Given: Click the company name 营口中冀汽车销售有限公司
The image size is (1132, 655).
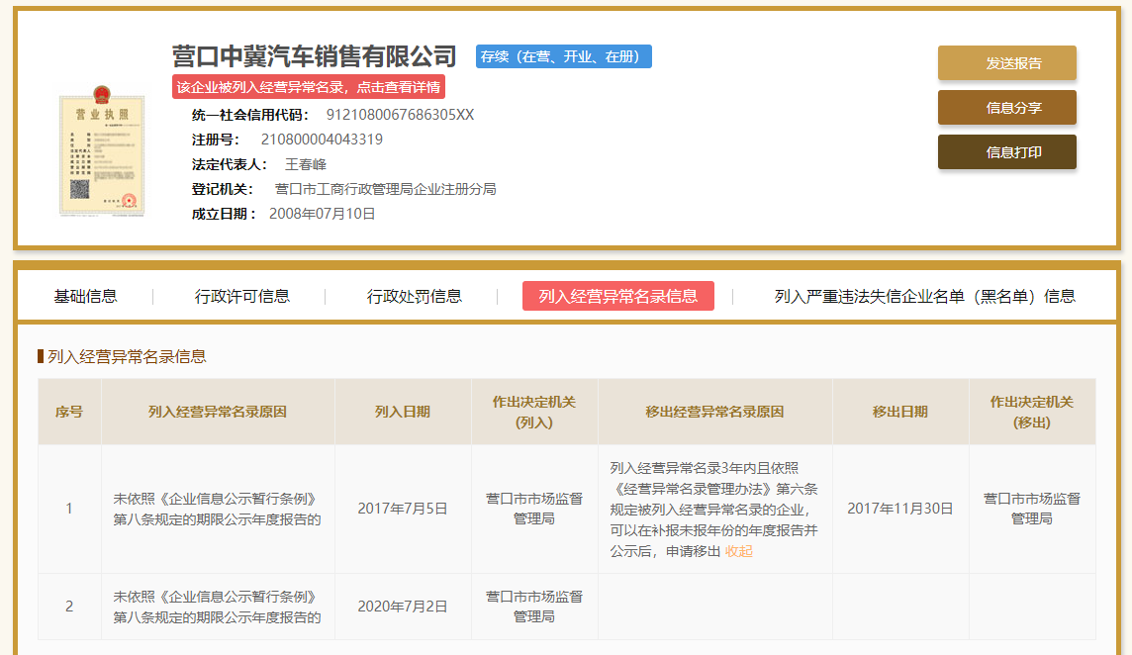Looking at the screenshot, I should click(x=314, y=55).
